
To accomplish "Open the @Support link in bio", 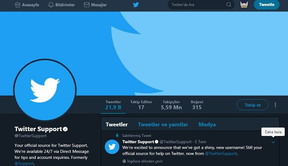I will coord(24,163).
